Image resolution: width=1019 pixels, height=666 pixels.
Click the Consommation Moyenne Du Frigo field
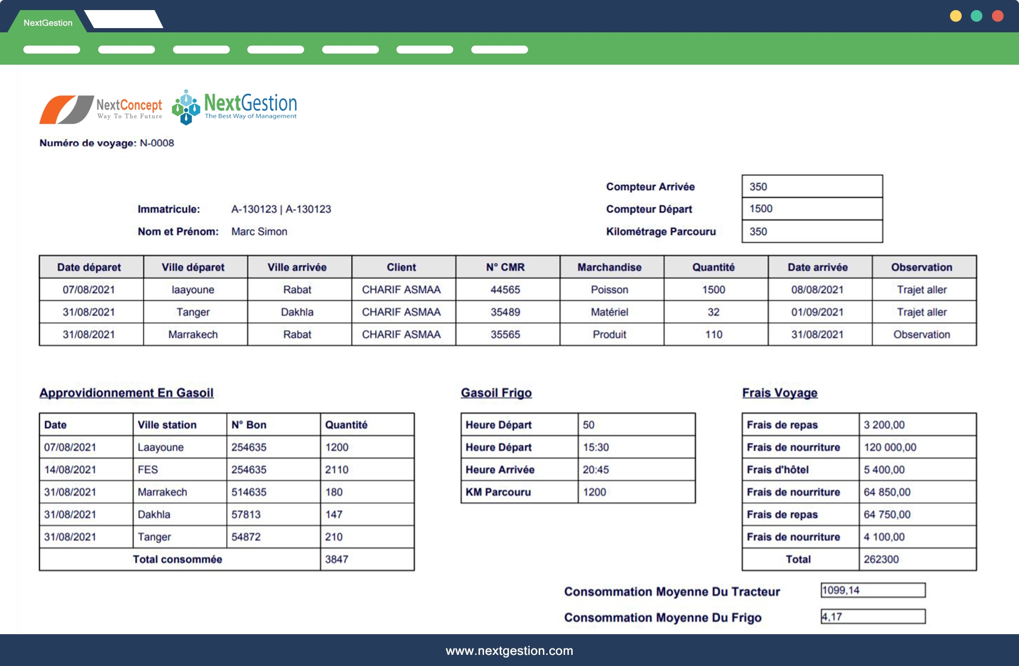tap(873, 616)
